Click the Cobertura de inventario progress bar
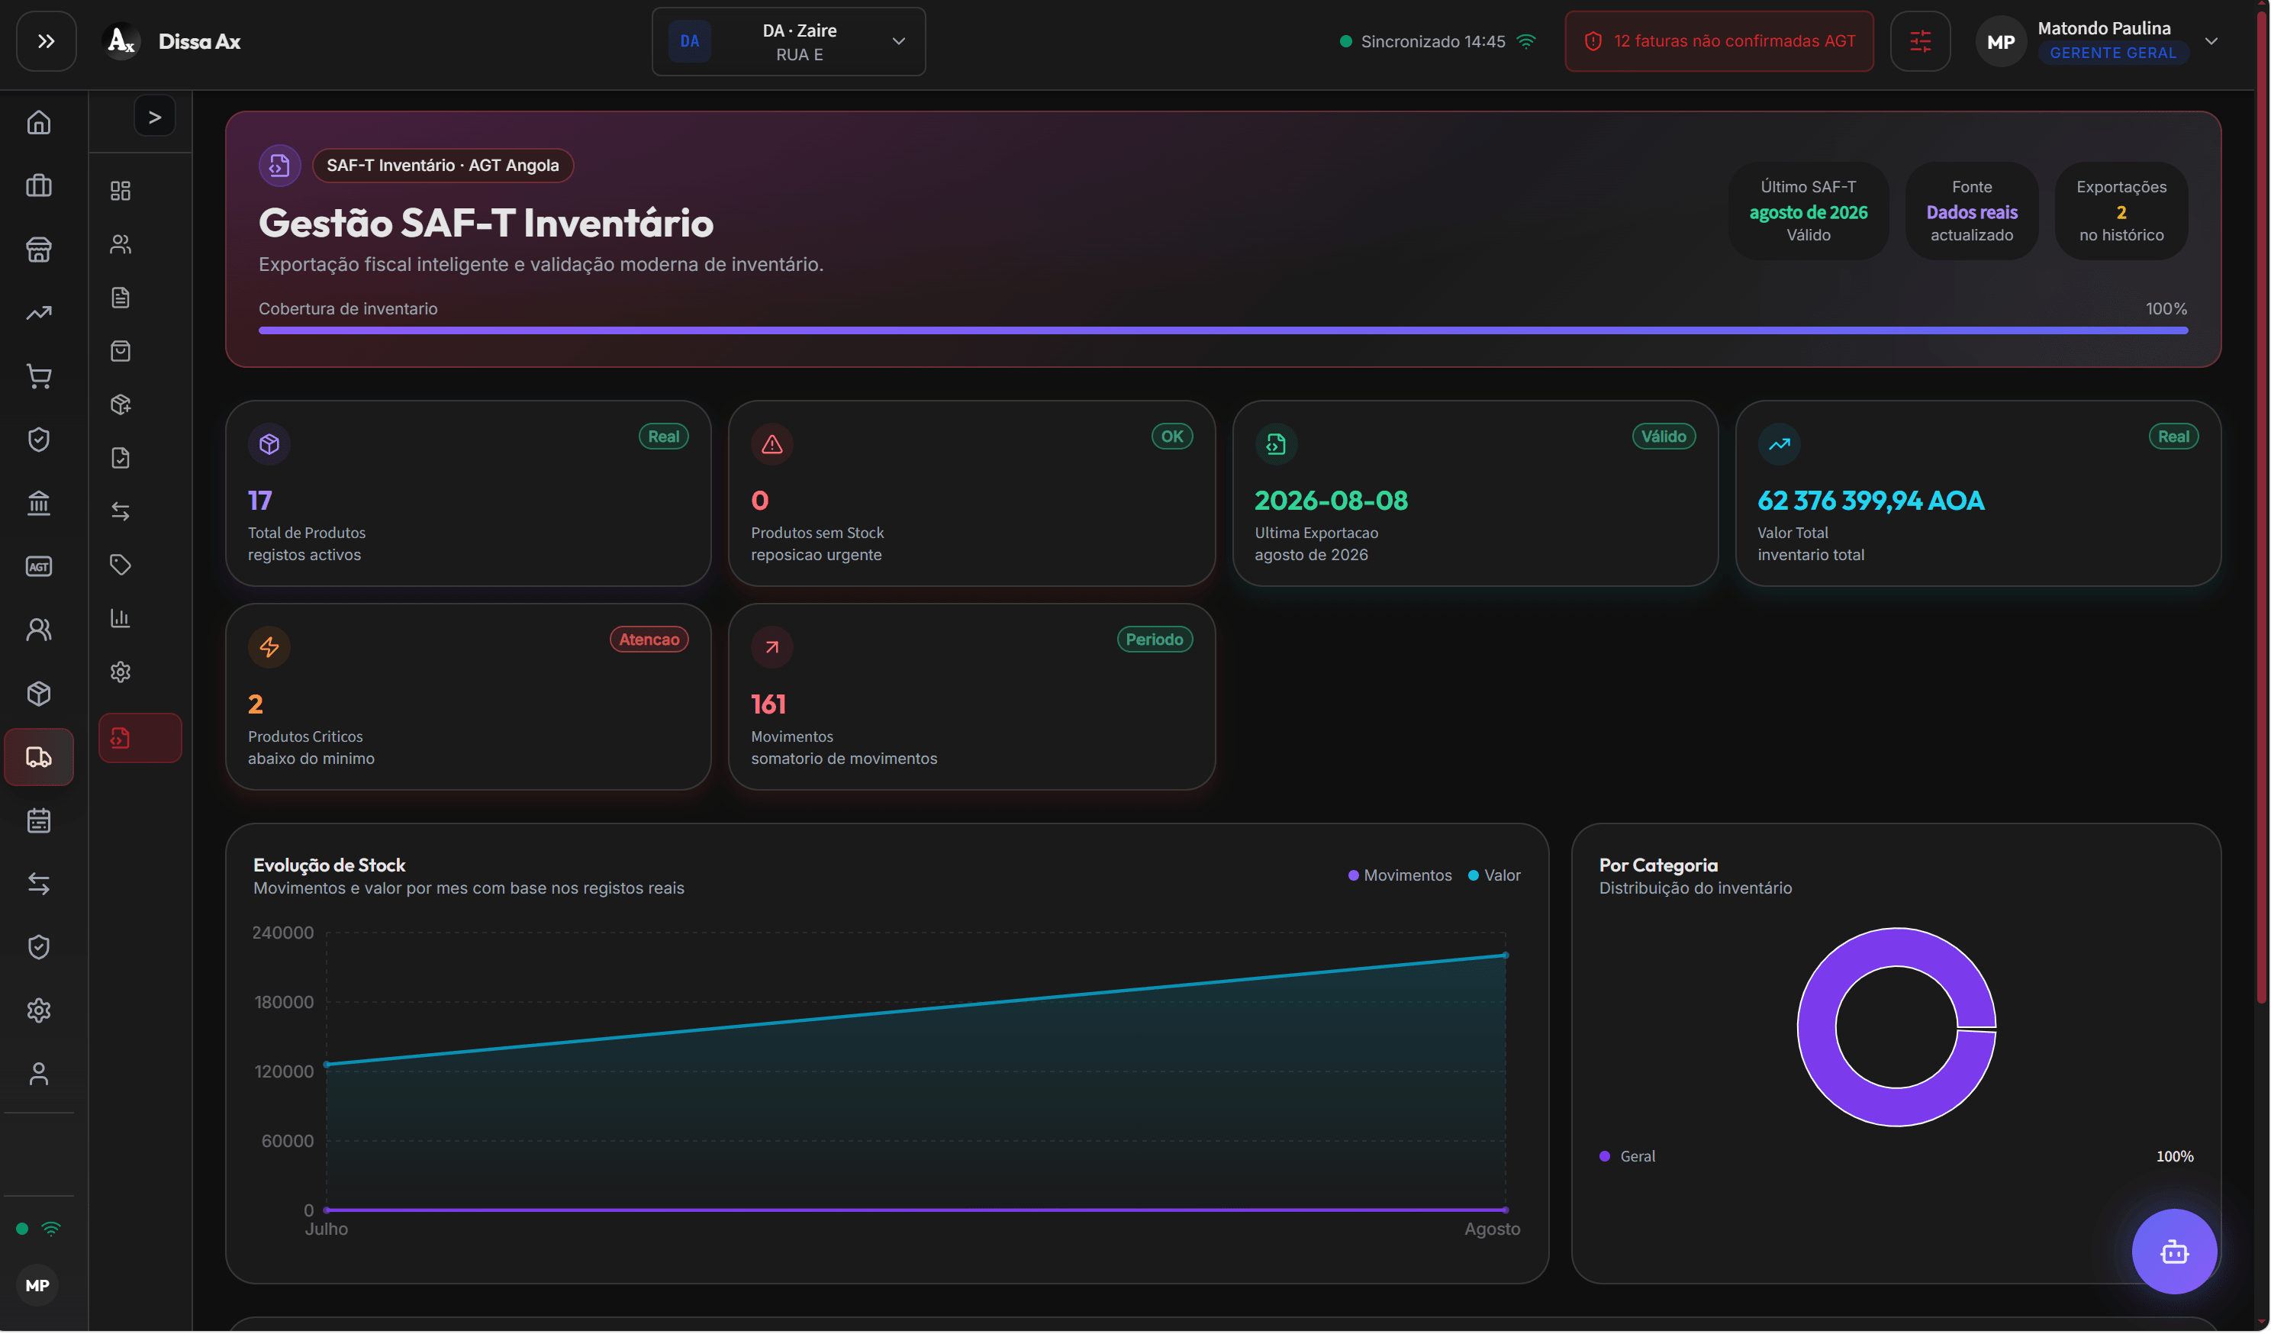The image size is (2271, 1334). pyautogui.click(x=1223, y=330)
